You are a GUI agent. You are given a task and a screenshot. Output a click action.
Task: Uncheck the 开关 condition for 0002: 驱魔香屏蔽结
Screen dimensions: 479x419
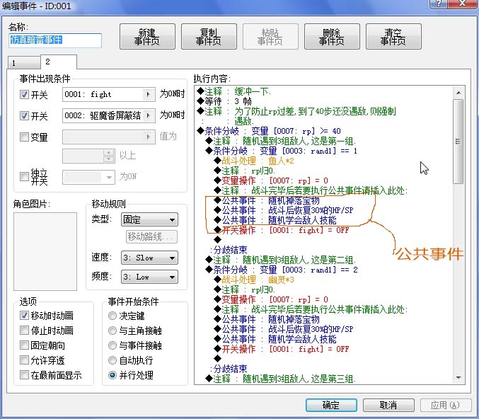coord(24,115)
